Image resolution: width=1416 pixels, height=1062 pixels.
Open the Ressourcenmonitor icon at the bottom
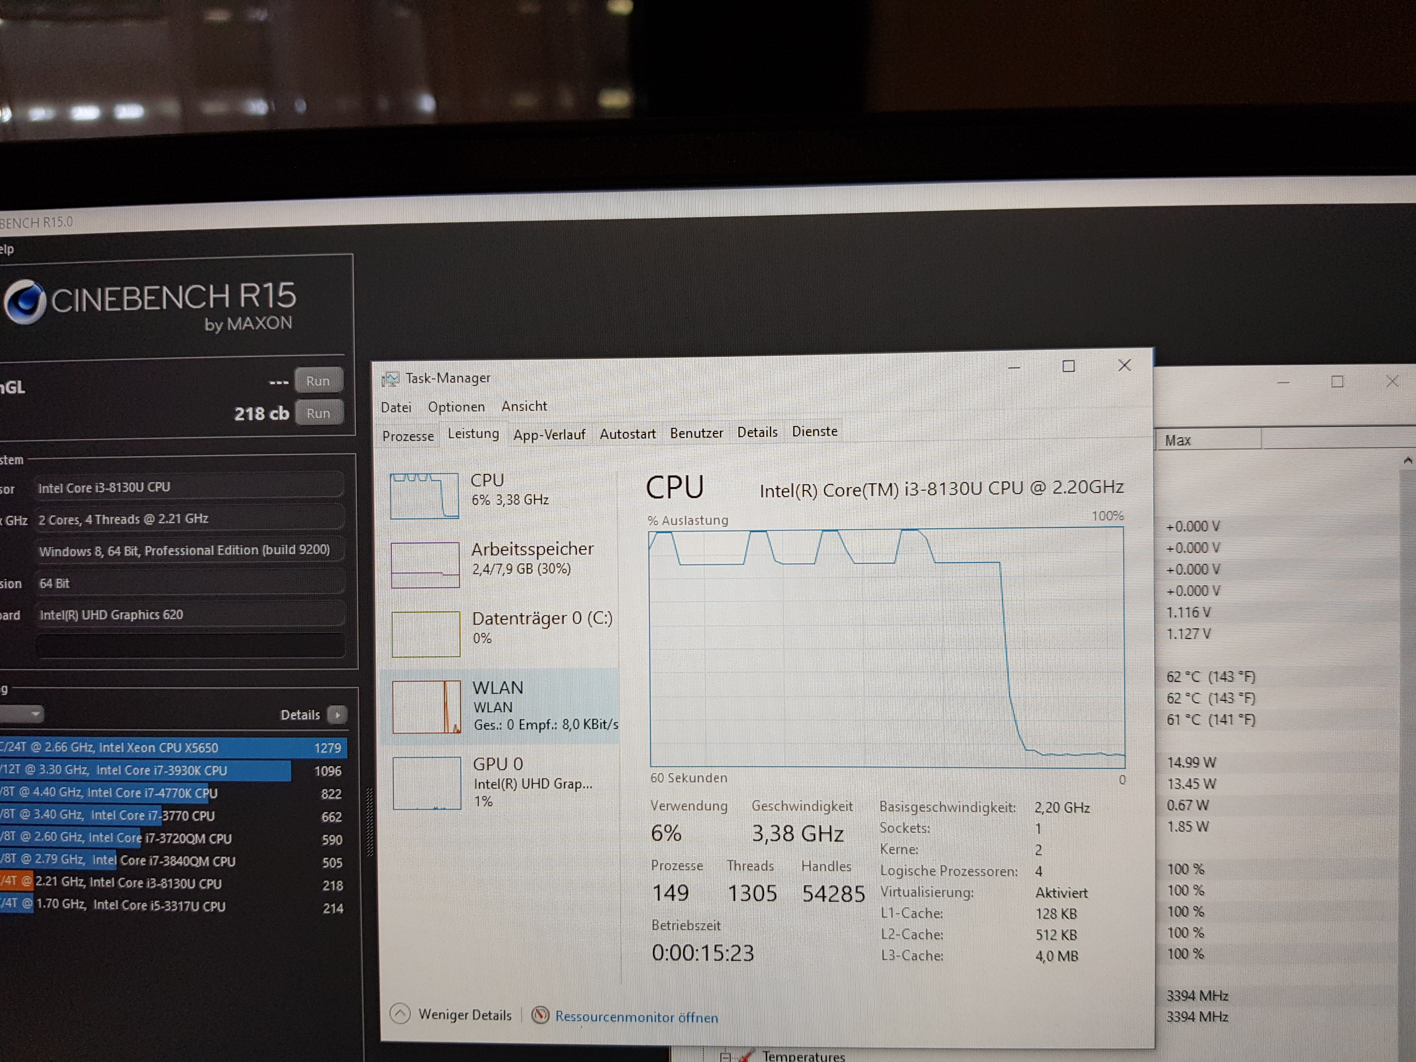[540, 1015]
